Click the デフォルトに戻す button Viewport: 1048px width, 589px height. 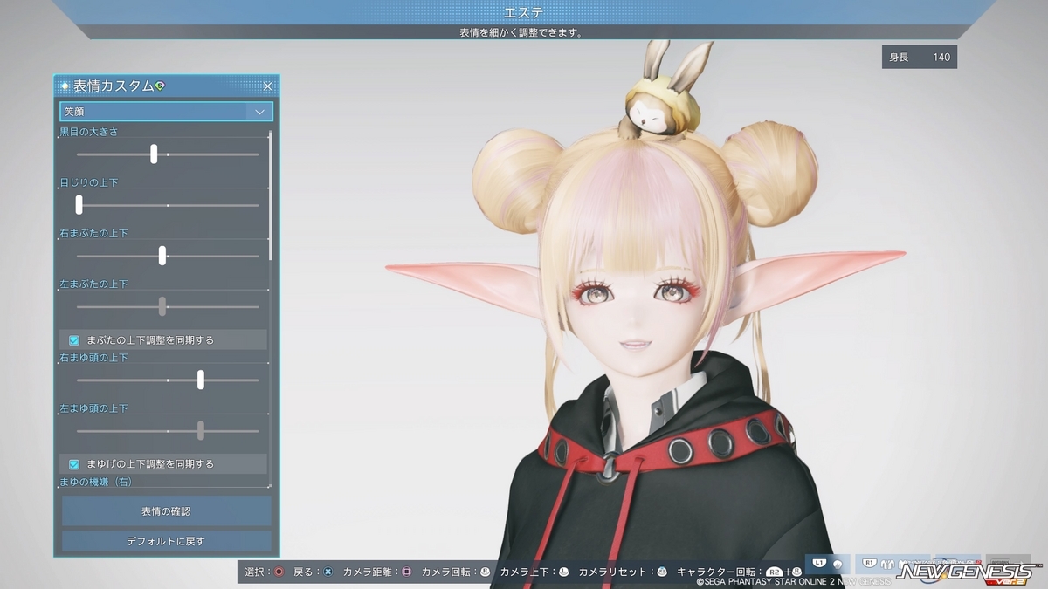(x=166, y=541)
